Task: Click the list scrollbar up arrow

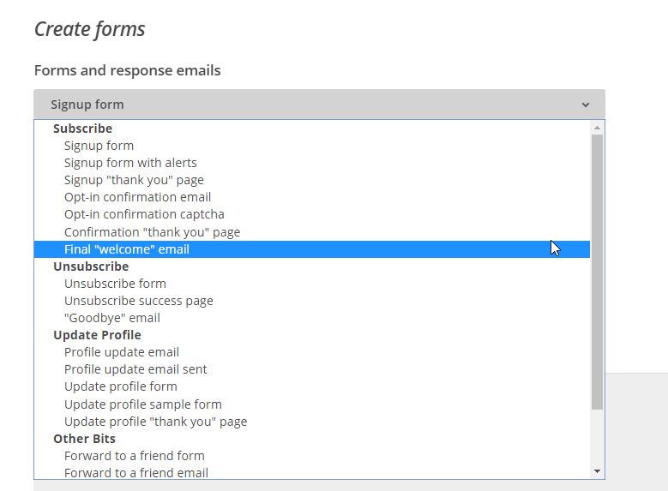Action: click(597, 128)
